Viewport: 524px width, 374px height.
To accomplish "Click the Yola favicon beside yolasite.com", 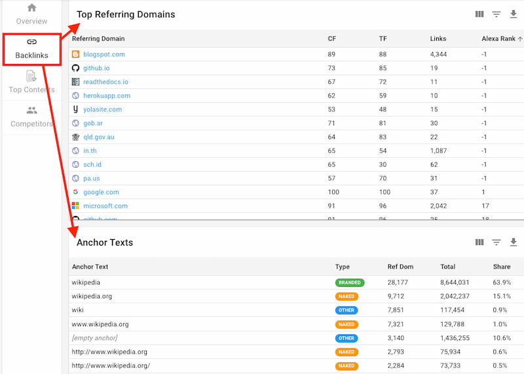I will coord(75,109).
